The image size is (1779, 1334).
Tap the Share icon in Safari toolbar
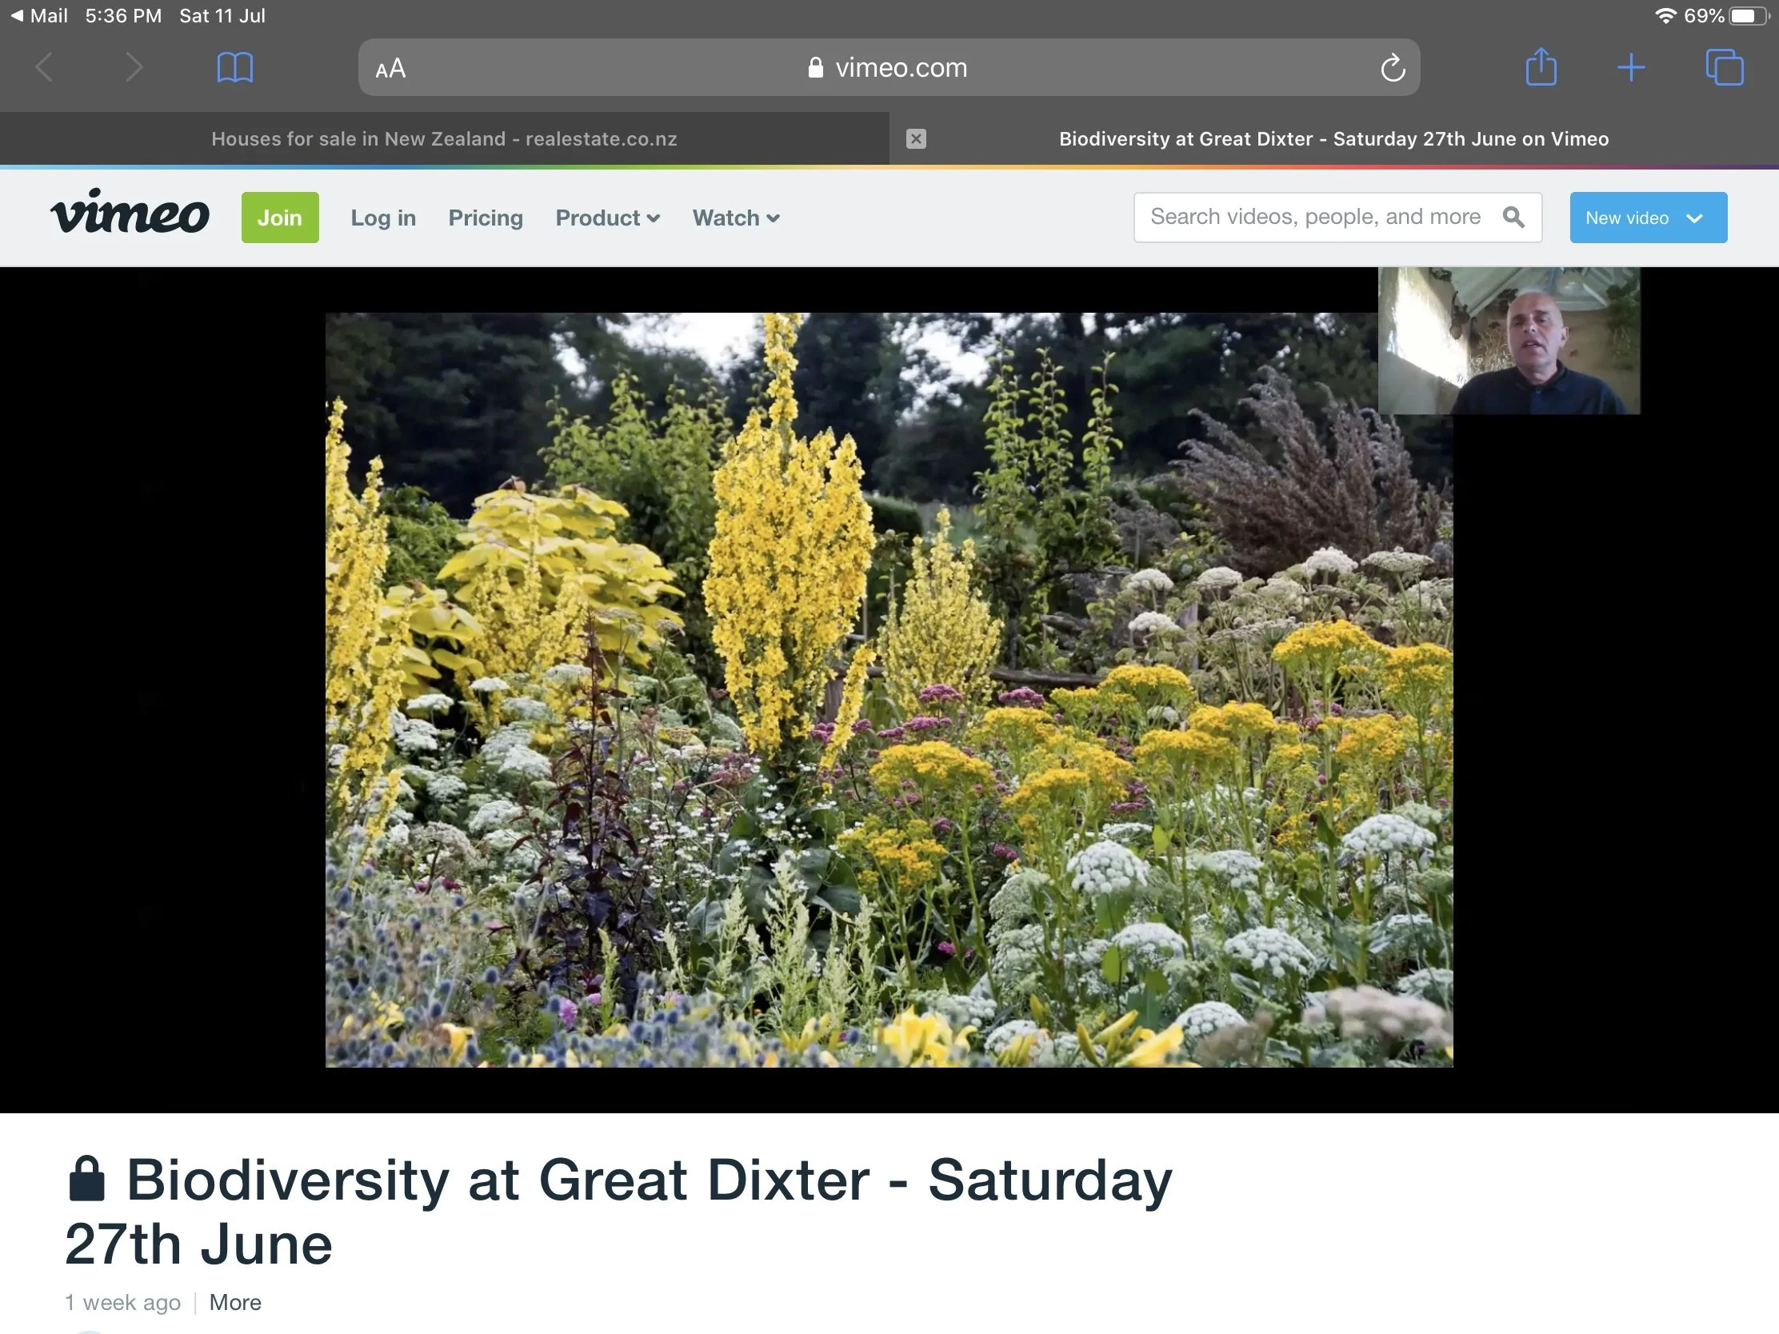[x=1541, y=66]
